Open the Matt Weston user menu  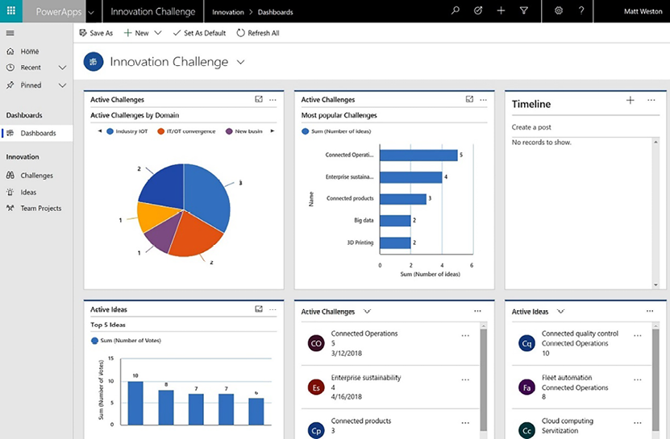click(643, 11)
